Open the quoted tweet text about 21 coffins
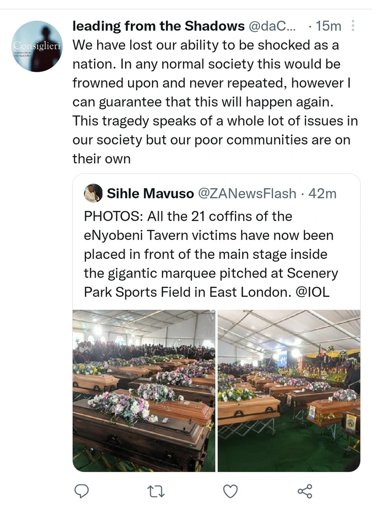 point(211,254)
